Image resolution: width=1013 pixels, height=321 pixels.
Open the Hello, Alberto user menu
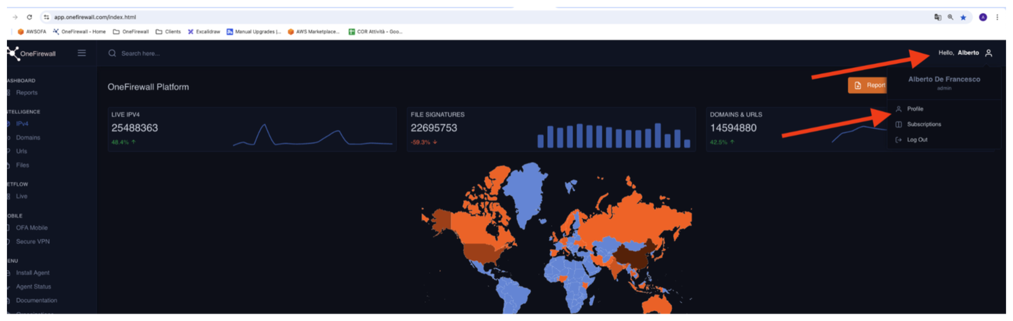(965, 53)
